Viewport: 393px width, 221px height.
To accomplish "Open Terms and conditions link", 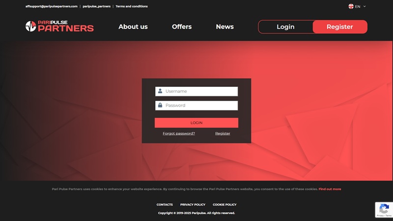I will click(x=132, y=6).
